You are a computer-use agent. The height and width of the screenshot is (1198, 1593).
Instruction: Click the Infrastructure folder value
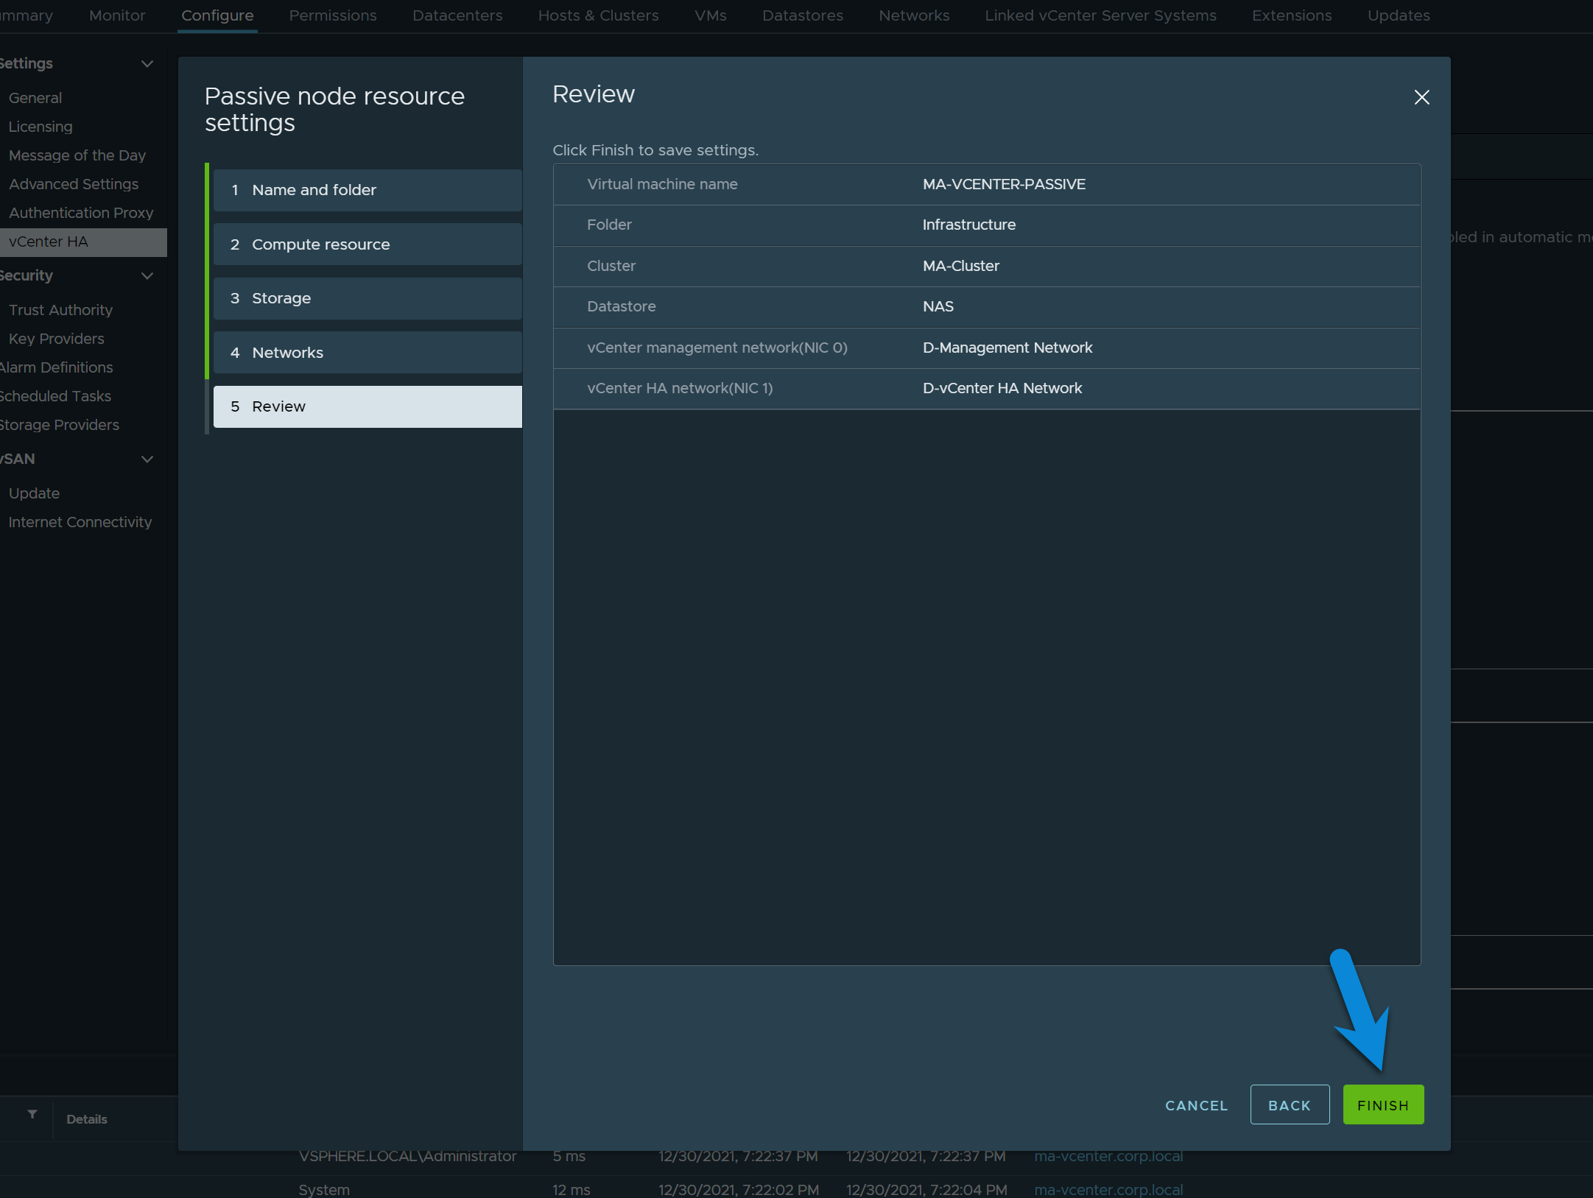tap(968, 225)
